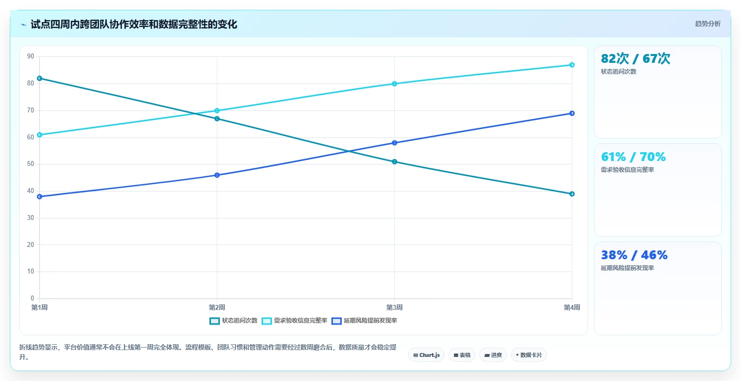
Task: Select the 第1周 point on the 需求验收信息完整率 line (61)
Action: (x=39, y=135)
